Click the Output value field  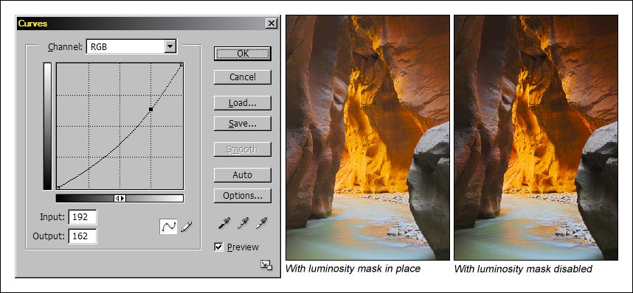click(x=83, y=236)
